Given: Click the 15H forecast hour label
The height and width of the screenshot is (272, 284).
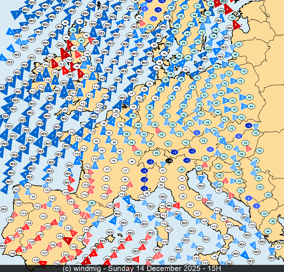Looking at the screenshot, I should pos(214,268).
